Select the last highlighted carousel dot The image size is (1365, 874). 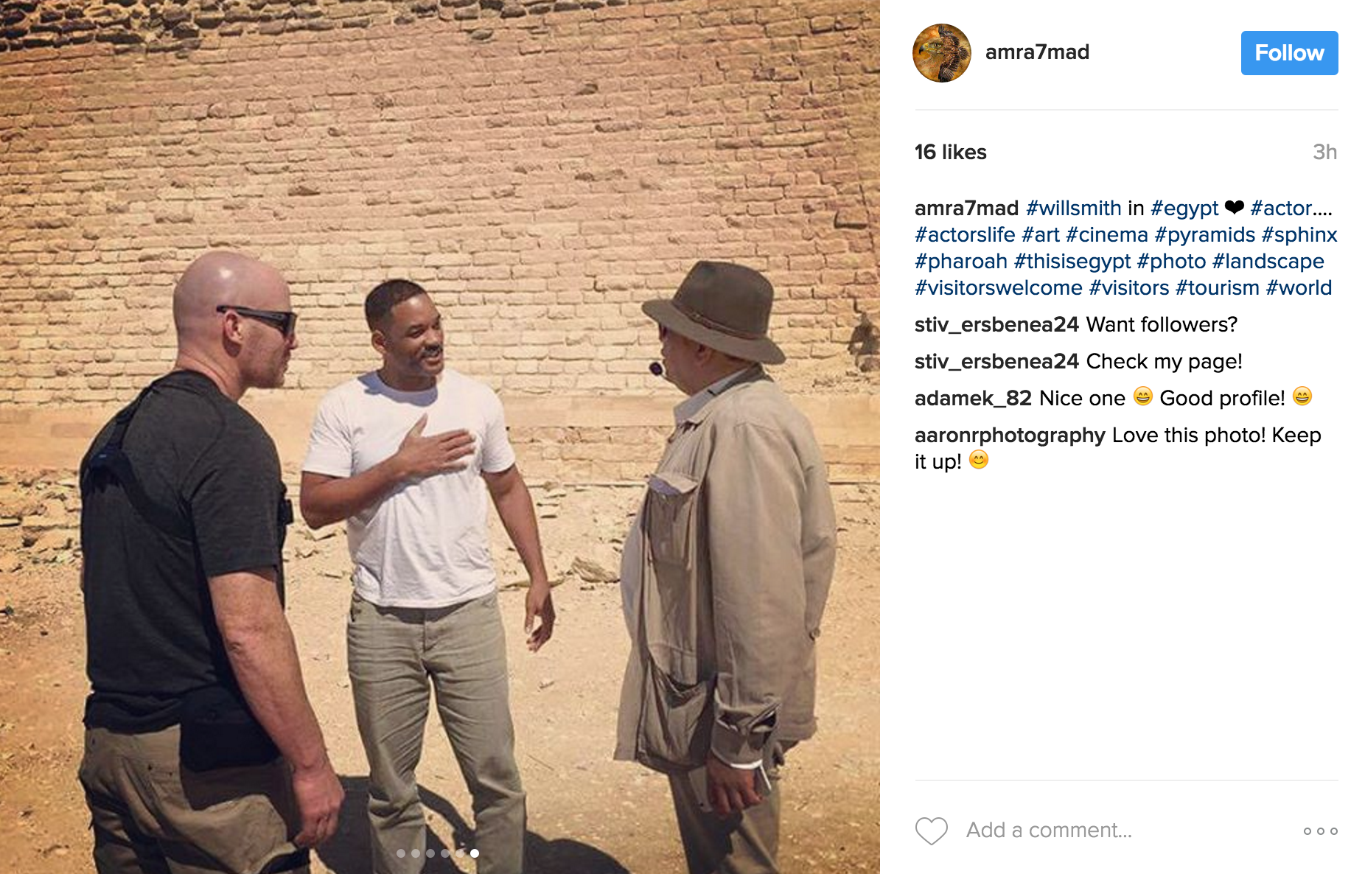coord(475,853)
